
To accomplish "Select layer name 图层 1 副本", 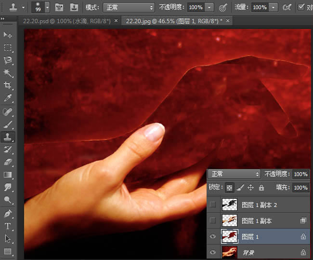I will (x=257, y=221).
